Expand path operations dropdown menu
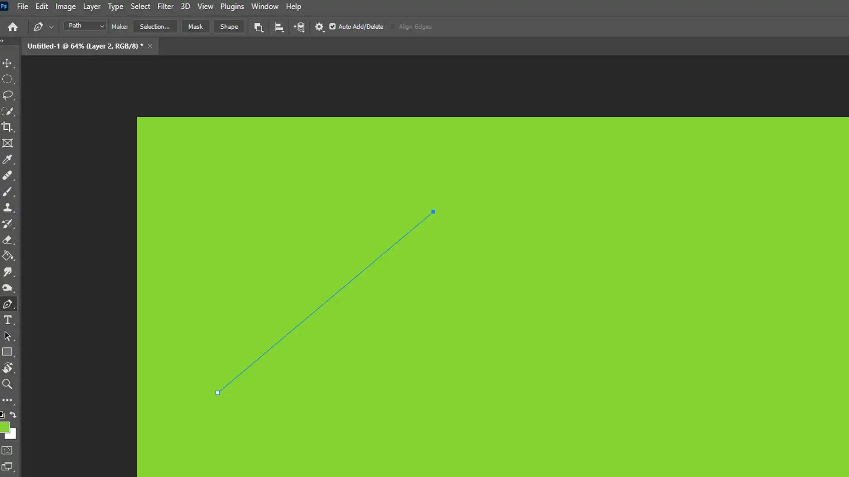 click(258, 26)
